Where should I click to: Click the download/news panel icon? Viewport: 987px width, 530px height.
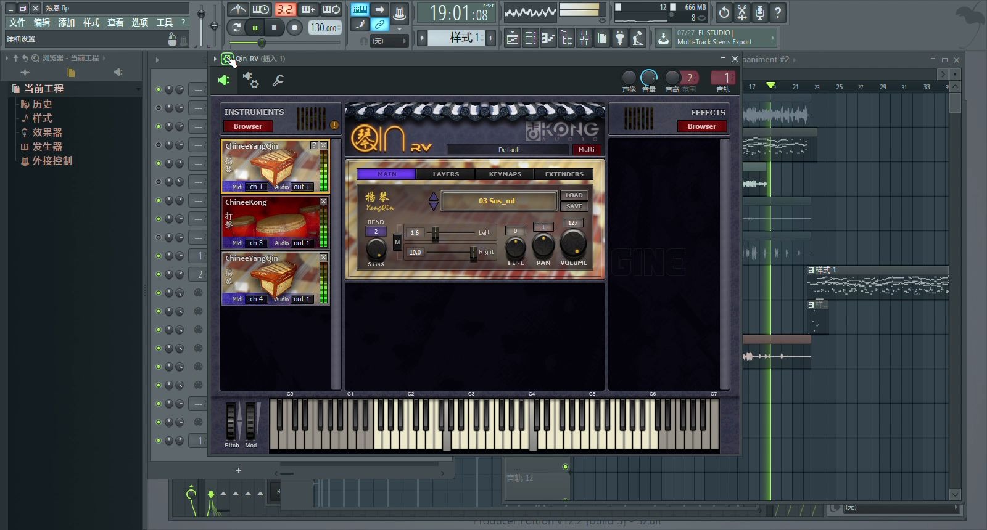tap(663, 38)
